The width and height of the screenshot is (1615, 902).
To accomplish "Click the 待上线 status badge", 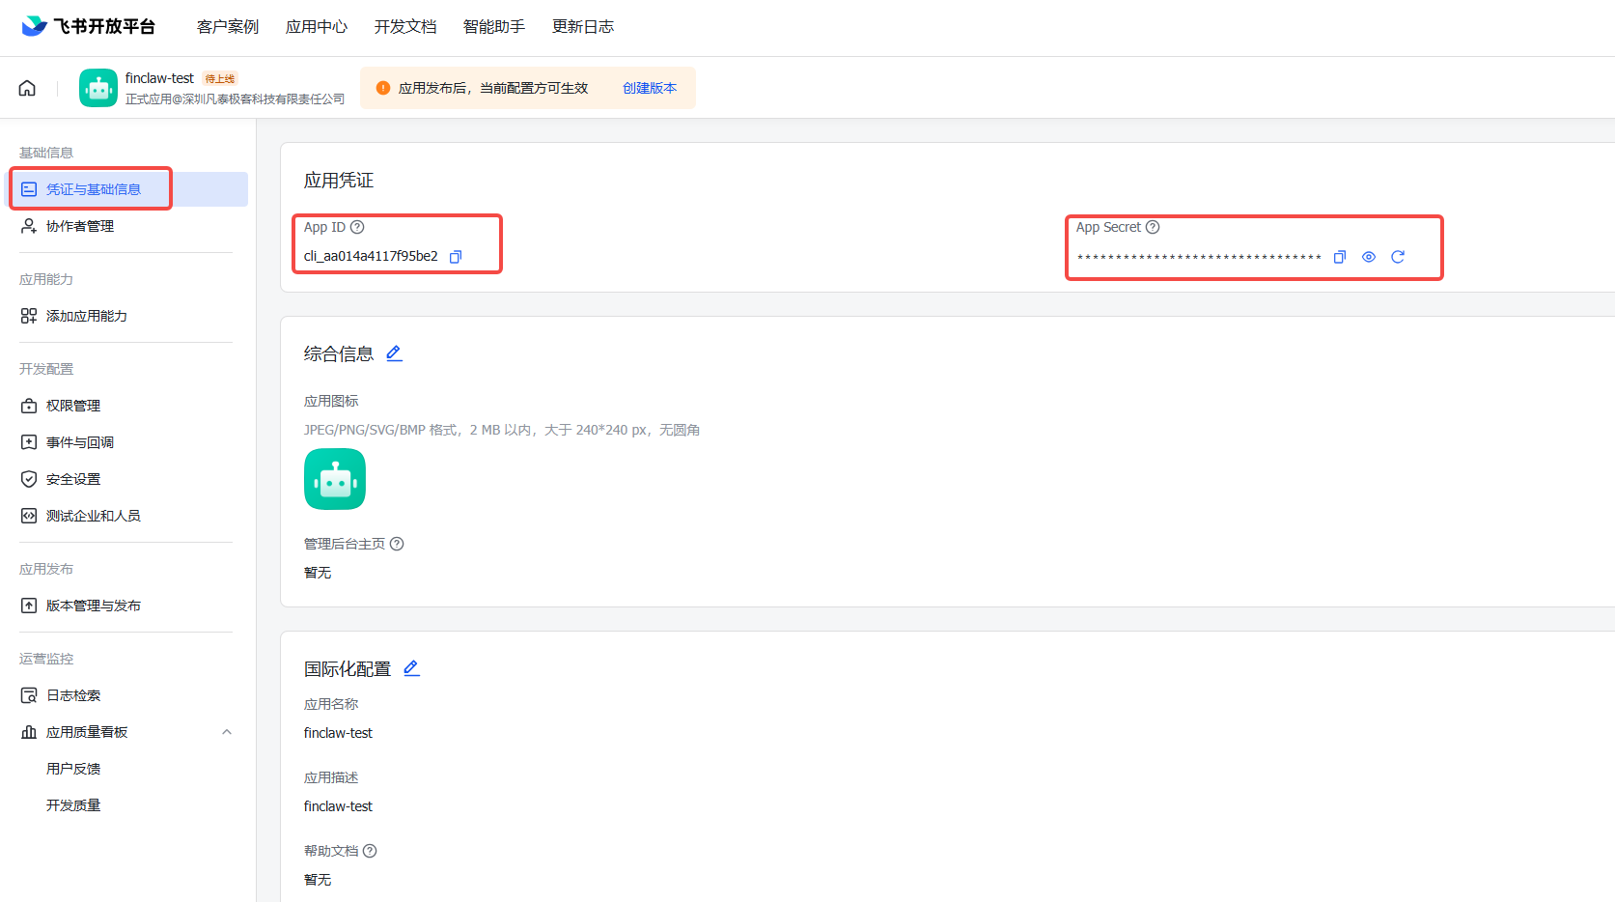I will [x=220, y=78].
